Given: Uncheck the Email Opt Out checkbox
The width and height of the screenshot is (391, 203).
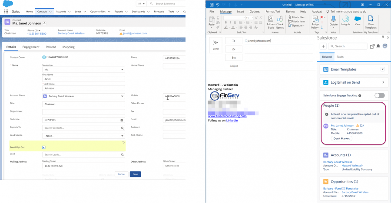Looking at the screenshot, I should tap(43, 147).
